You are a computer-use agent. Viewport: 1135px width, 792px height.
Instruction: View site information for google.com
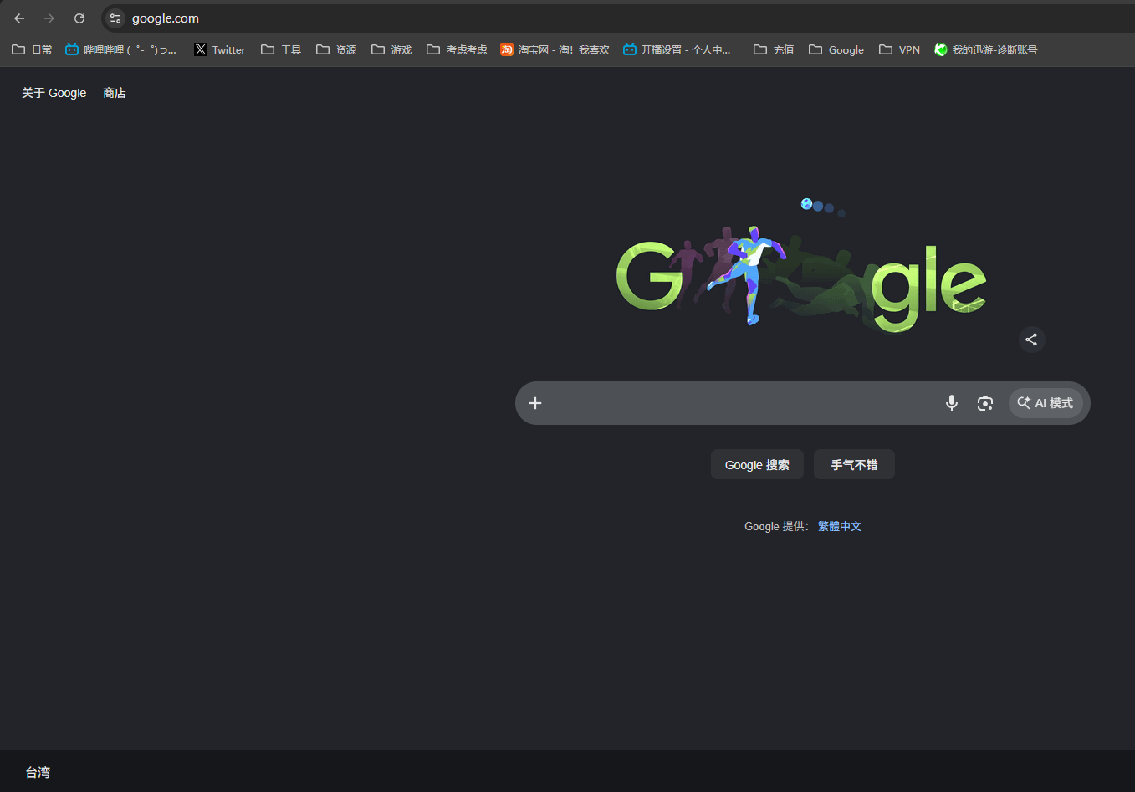point(115,18)
